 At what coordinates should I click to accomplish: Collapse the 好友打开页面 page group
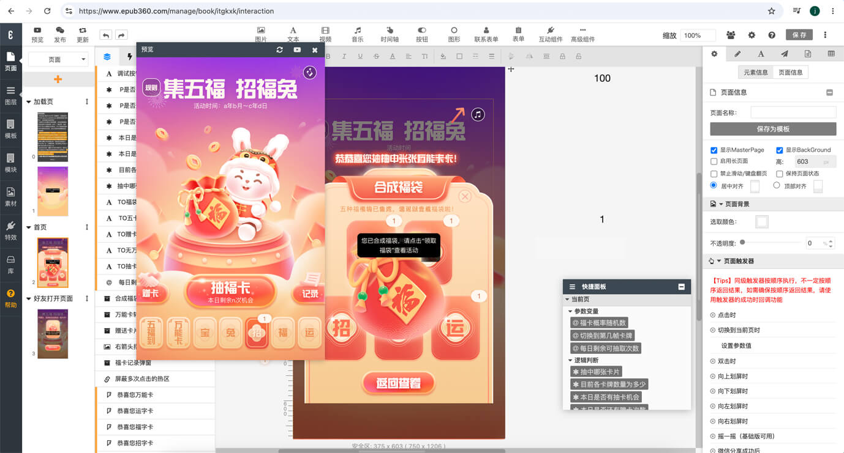[29, 299]
